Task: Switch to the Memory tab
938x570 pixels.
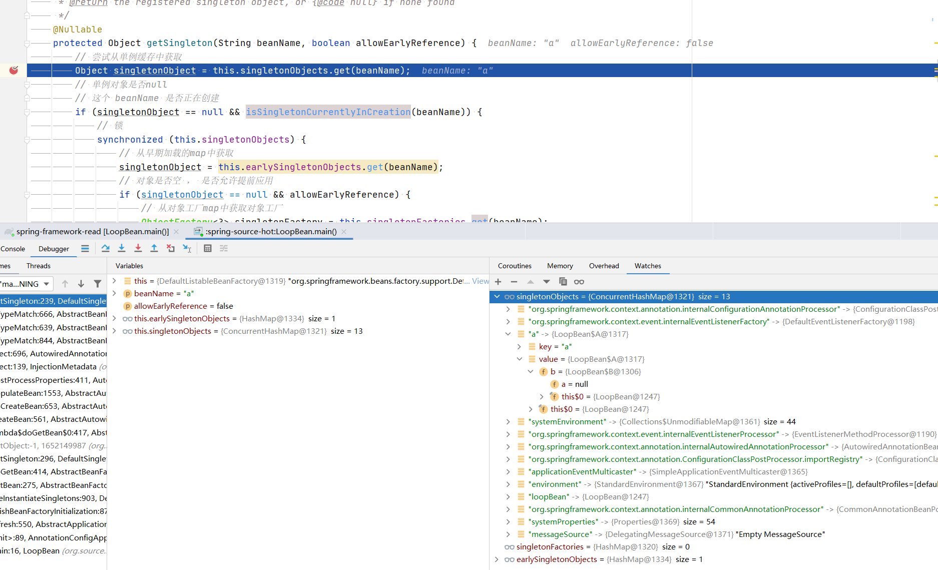Action: [560, 266]
